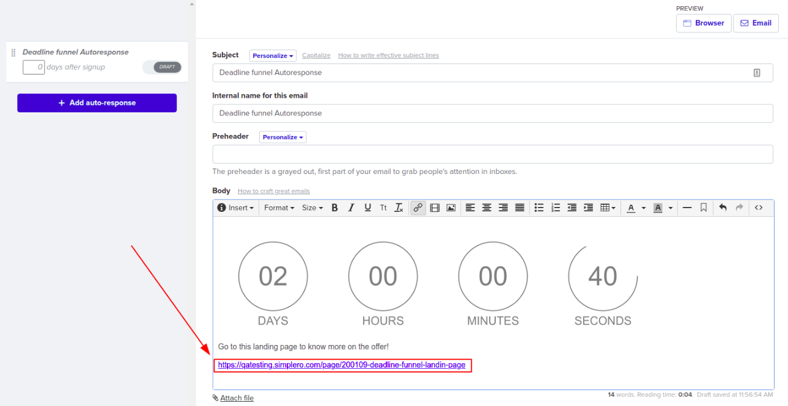Align text right
This screenshot has height=406, width=788.
[503, 208]
